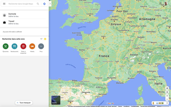Click the Saragosse city label
Image resolution: width=171 pixels, height=107 pixels.
[x=86, y=92]
